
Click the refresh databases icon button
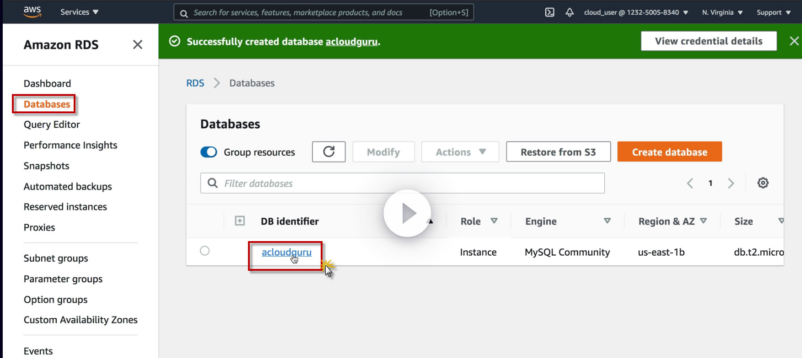click(328, 152)
